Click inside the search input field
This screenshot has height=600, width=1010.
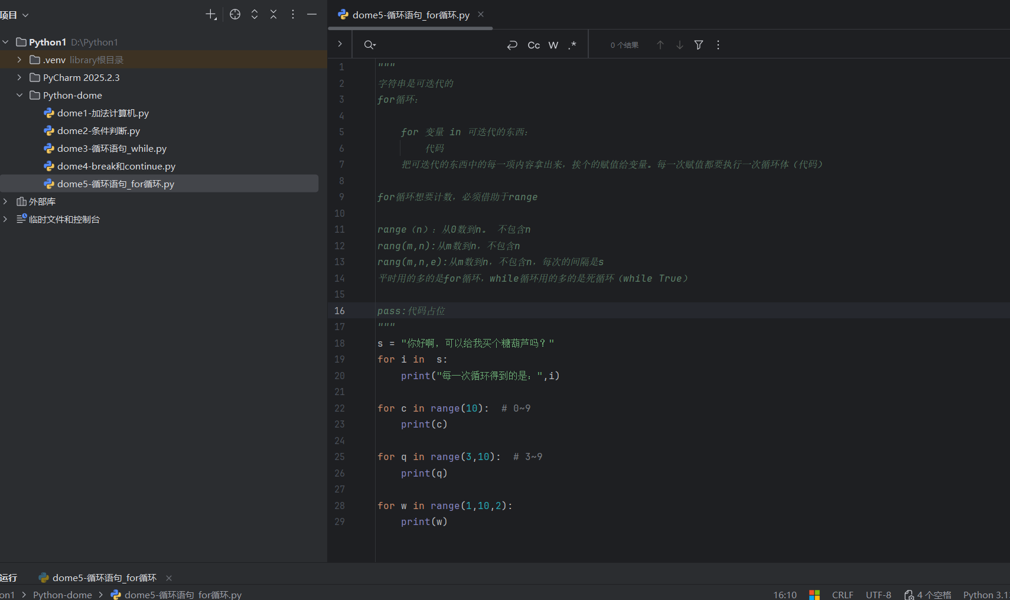[x=440, y=45]
